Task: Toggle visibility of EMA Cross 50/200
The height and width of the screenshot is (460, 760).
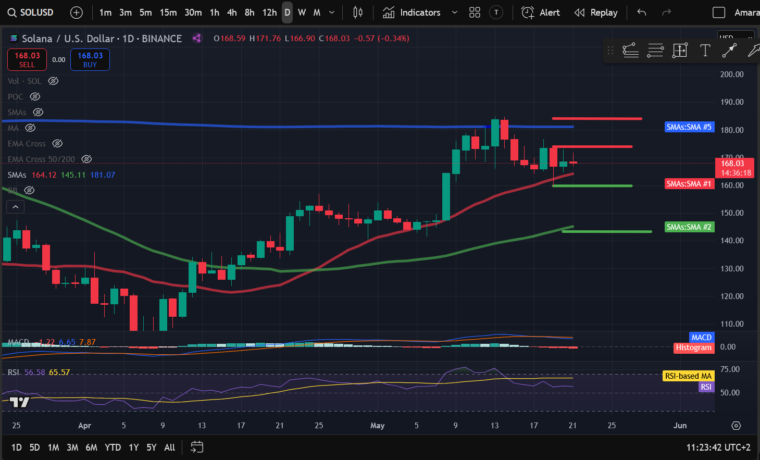Action: click(87, 159)
